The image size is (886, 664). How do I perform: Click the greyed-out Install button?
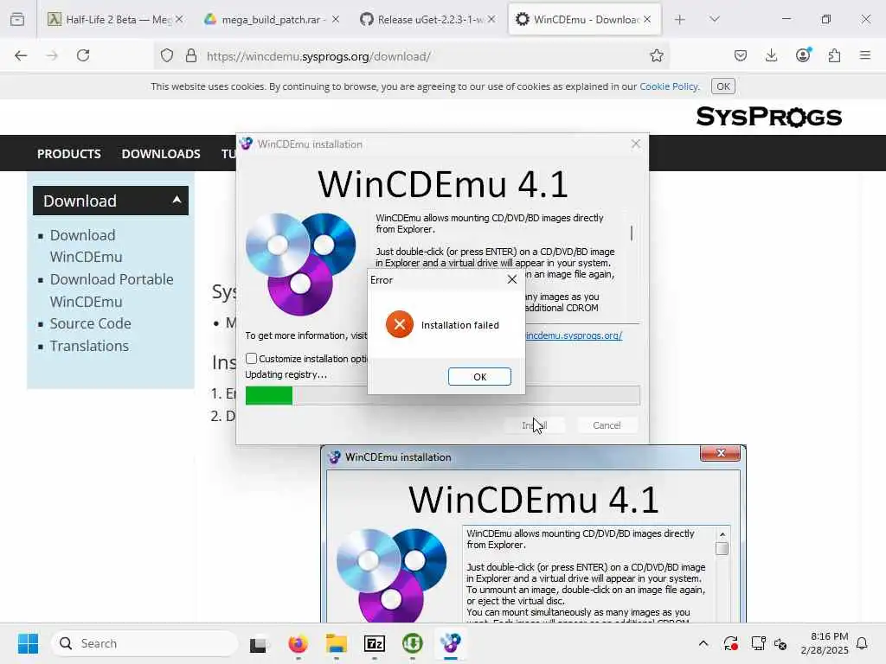(535, 425)
